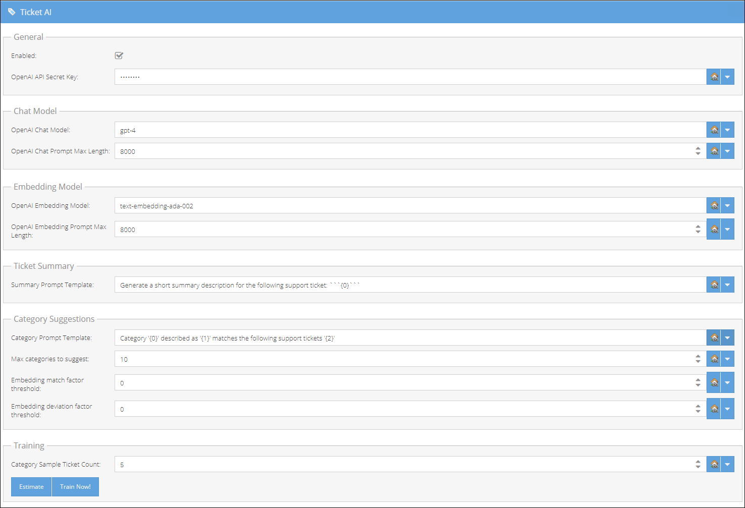Image resolution: width=745 pixels, height=508 pixels.
Task: Click the stepper for Embedding Prompt Max Length
Action: [698, 229]
